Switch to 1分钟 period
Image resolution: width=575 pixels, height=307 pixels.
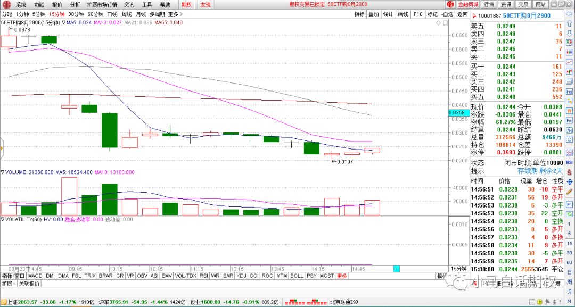click(22, 14)
